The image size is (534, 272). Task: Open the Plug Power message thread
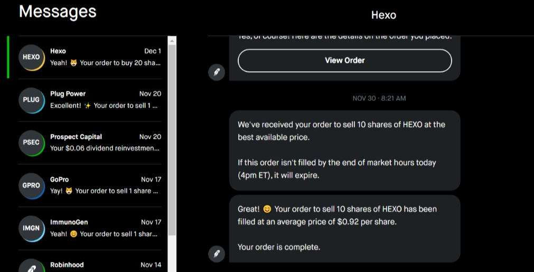105,100
